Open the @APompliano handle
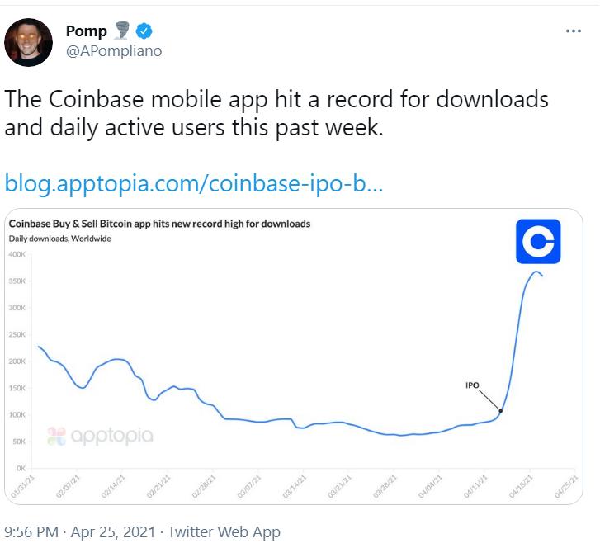600x548 pixels. click(x=114, y=51)
